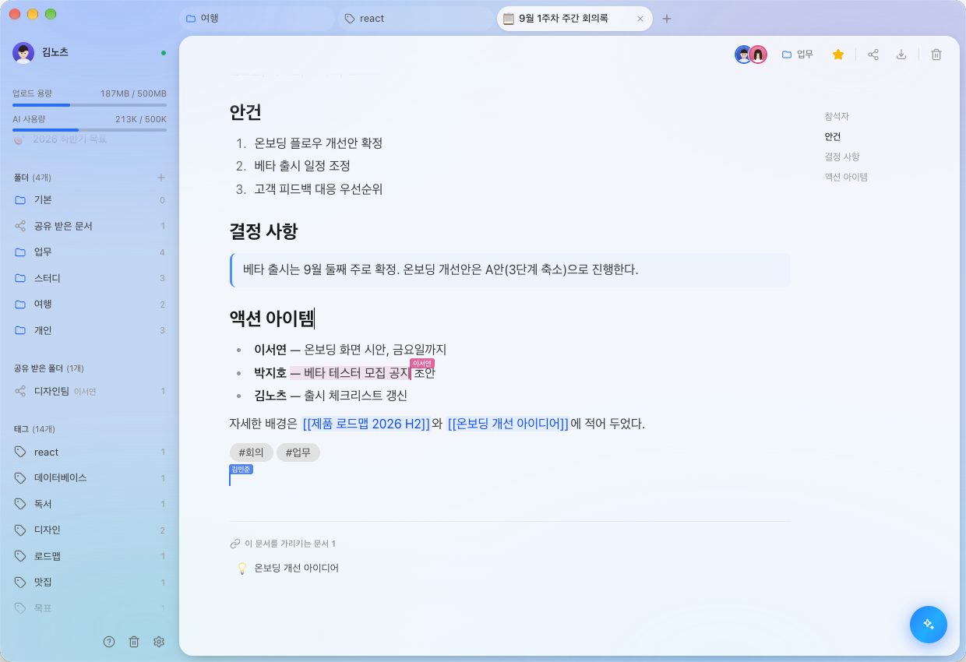Open backlink document 온보딩 개선 아이디어
The width and height of the screenshot is (966, 662).
point(296,568)
